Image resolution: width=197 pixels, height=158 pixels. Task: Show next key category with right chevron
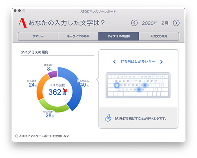point(161,62)
